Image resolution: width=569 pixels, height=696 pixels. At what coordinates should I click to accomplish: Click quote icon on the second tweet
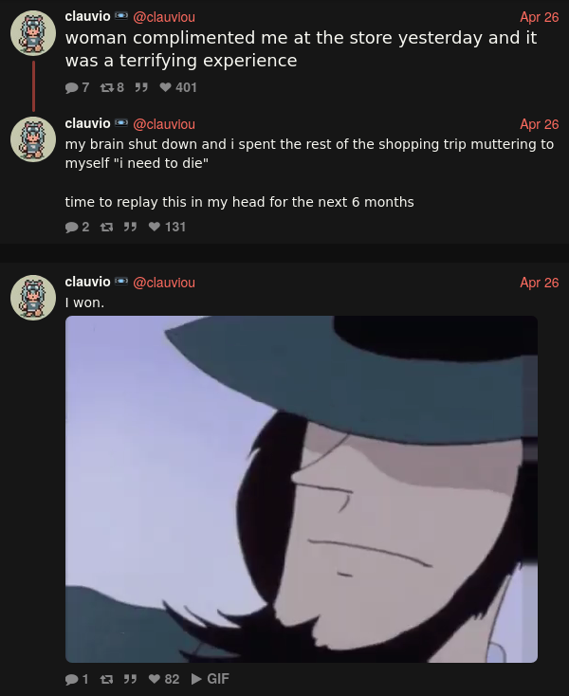point(130,227)
